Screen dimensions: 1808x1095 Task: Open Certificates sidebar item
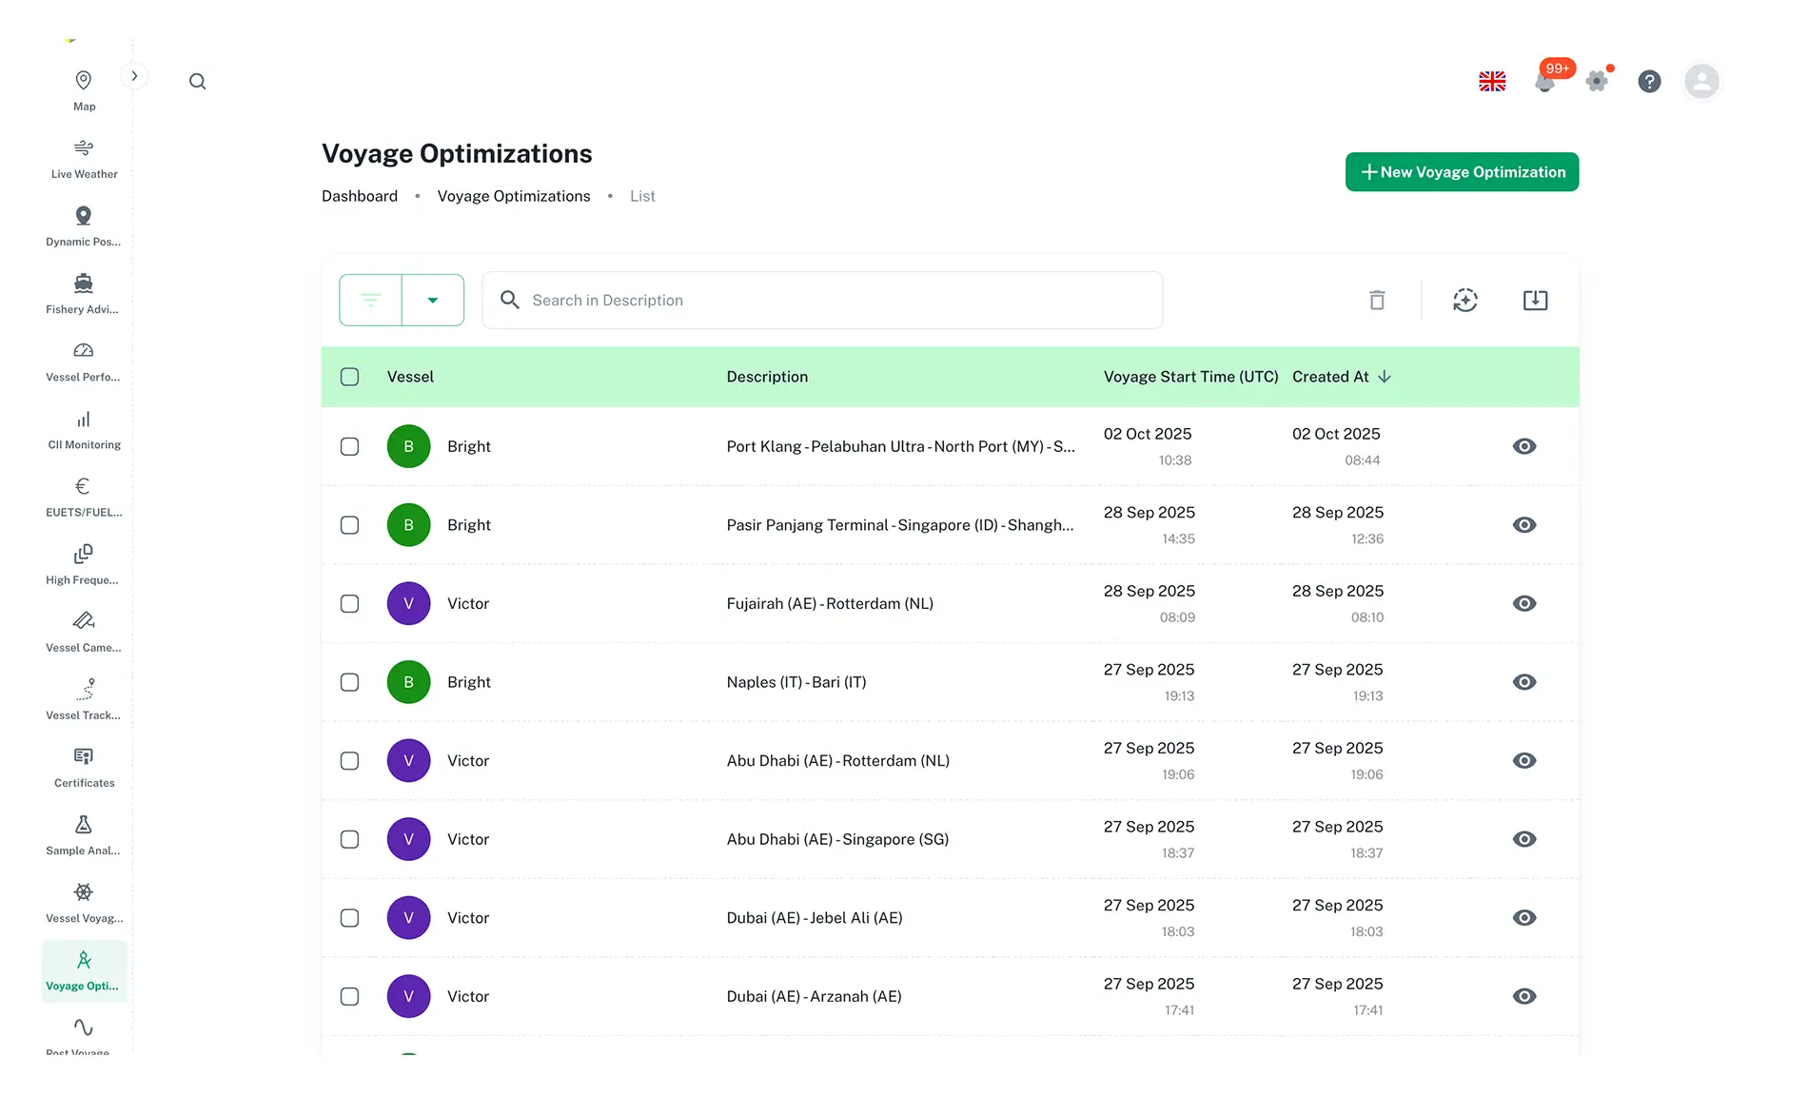click(x=84, y=767)
